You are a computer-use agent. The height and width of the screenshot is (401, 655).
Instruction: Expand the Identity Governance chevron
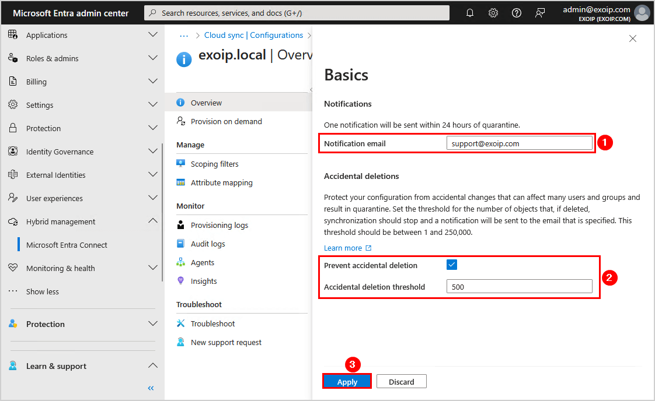[x=153, y=151]
